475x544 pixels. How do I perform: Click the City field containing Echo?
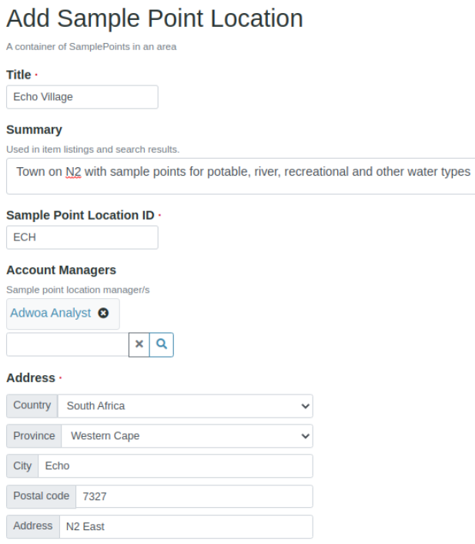click(x=176, y=466)
